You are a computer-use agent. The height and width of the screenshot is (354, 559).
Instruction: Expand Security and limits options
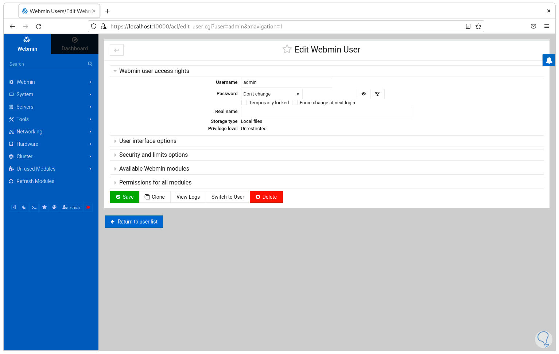coord(327,155)
